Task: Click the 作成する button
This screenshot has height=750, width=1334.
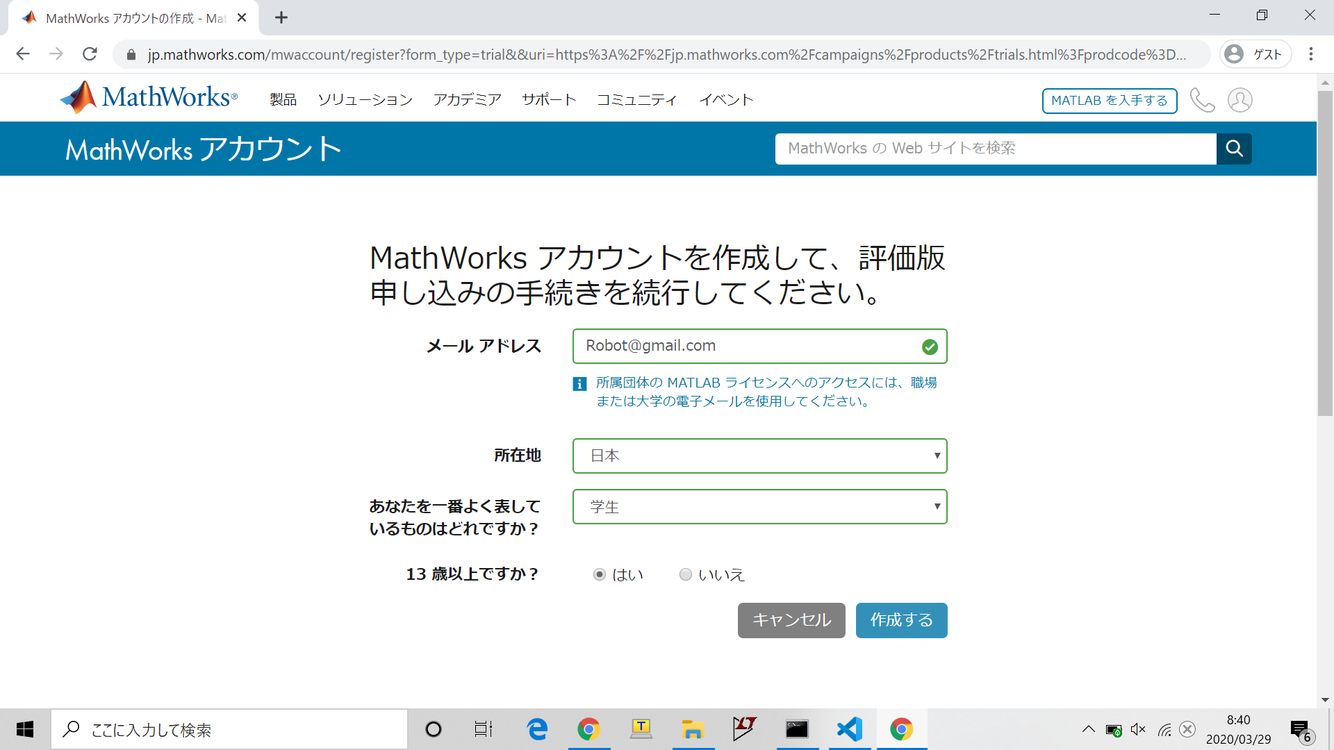Action: click(901, 620)
